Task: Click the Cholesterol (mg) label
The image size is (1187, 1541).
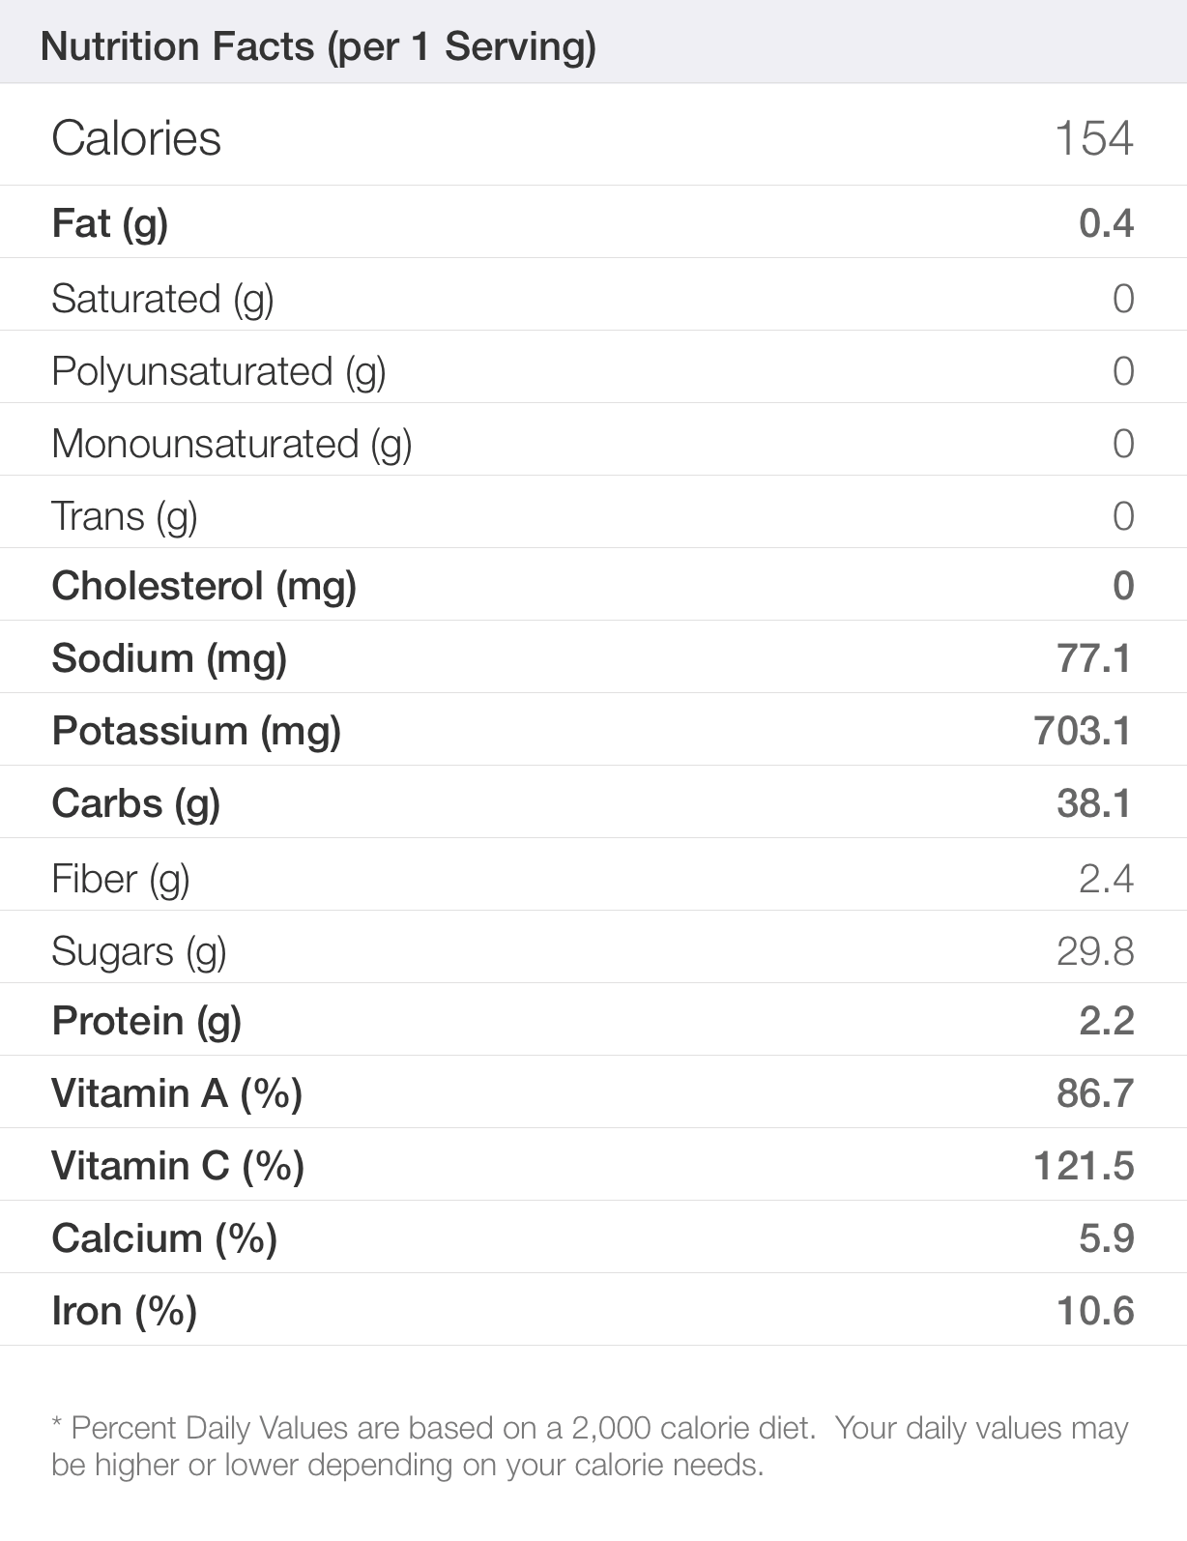Action: [204, 586]
